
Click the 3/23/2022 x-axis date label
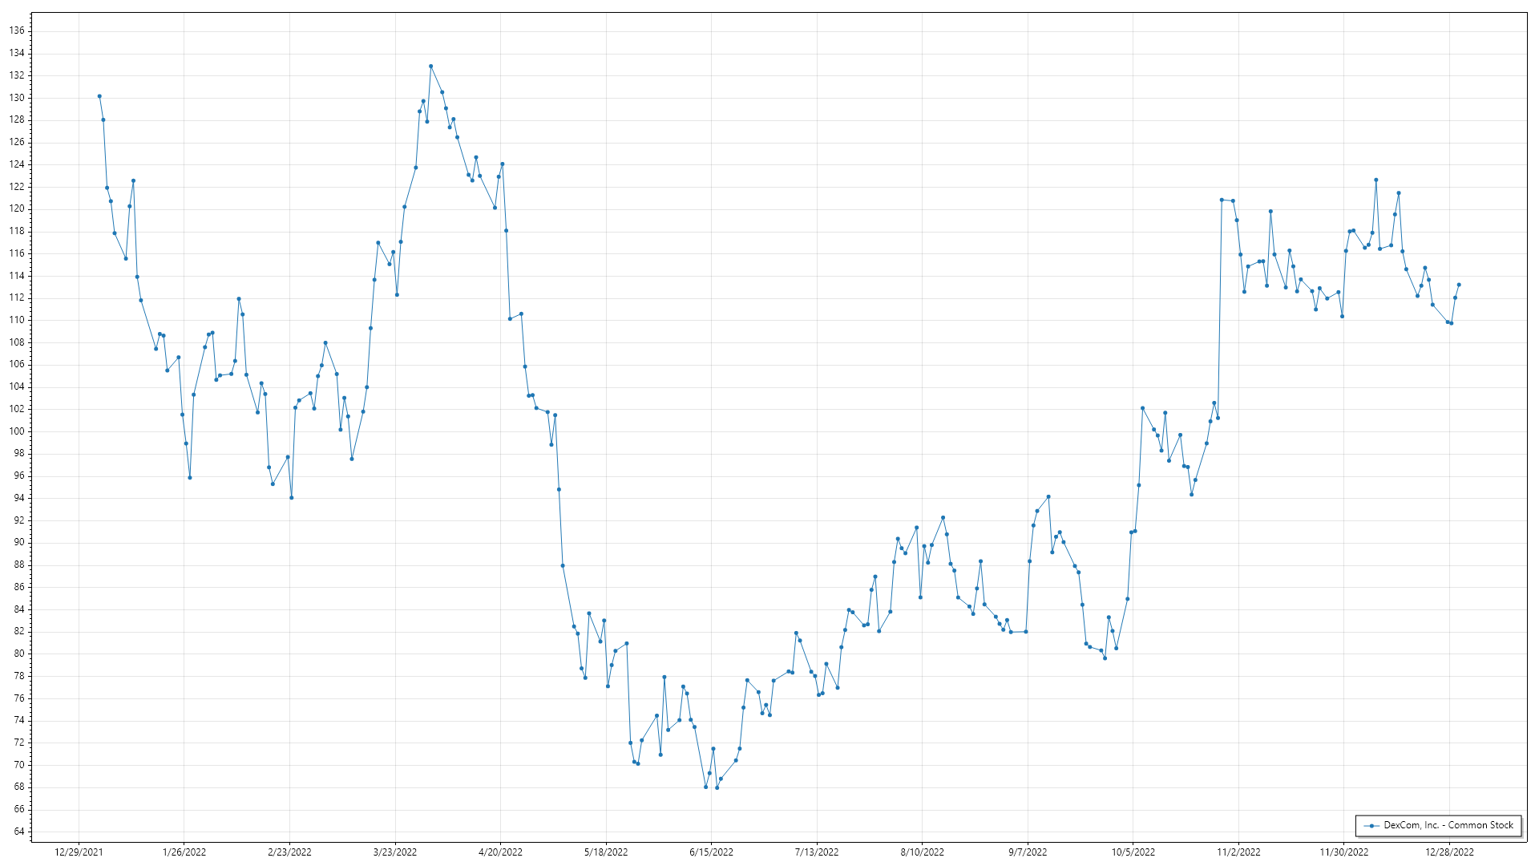click(395, 852)
